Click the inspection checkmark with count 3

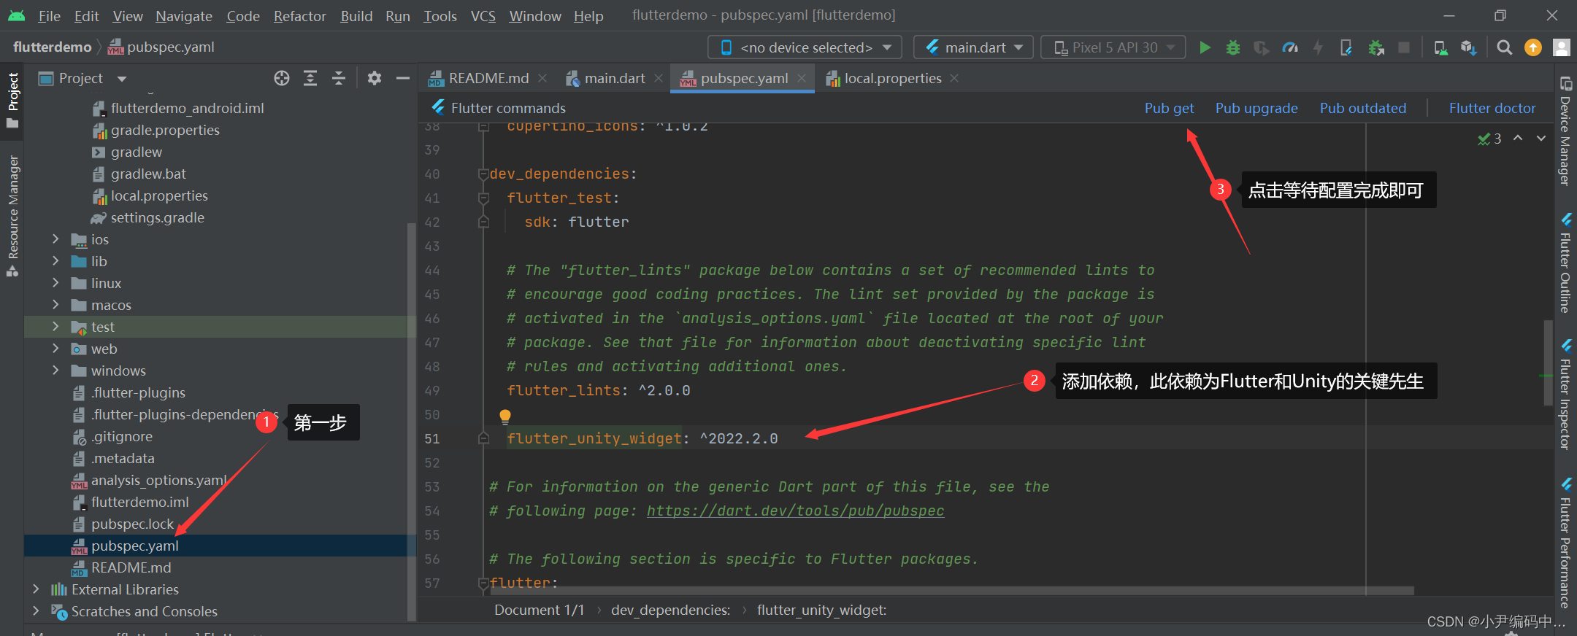pyautogui.click(x=1489, y=139)
